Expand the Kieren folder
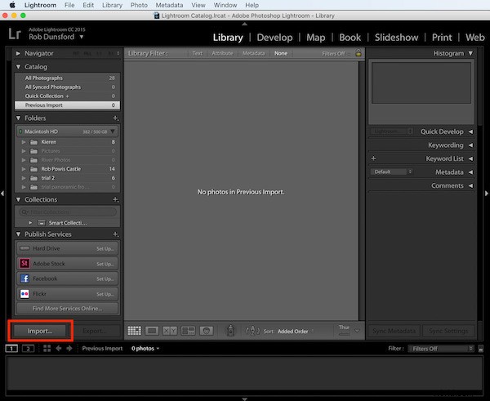 point(21,142)
